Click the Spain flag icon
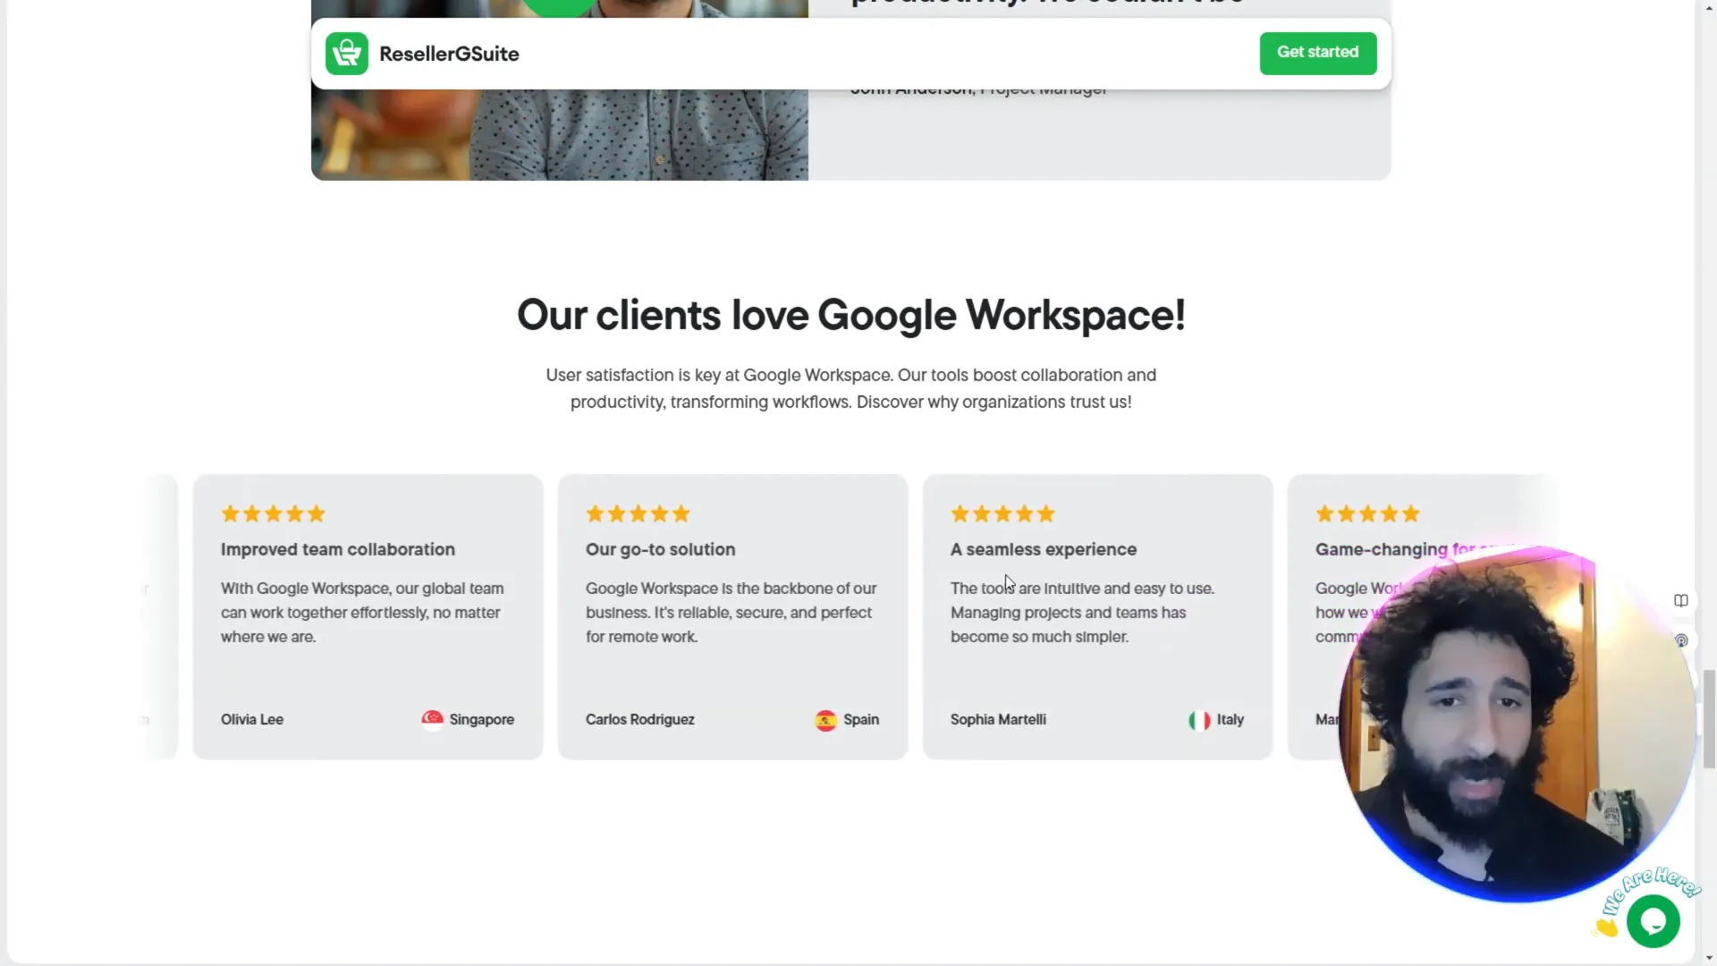The height and width of the screenshot is (966, 1717). coord(825,720)
